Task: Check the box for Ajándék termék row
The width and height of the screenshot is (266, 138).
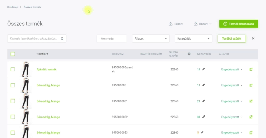Action: tap(13, 69)
